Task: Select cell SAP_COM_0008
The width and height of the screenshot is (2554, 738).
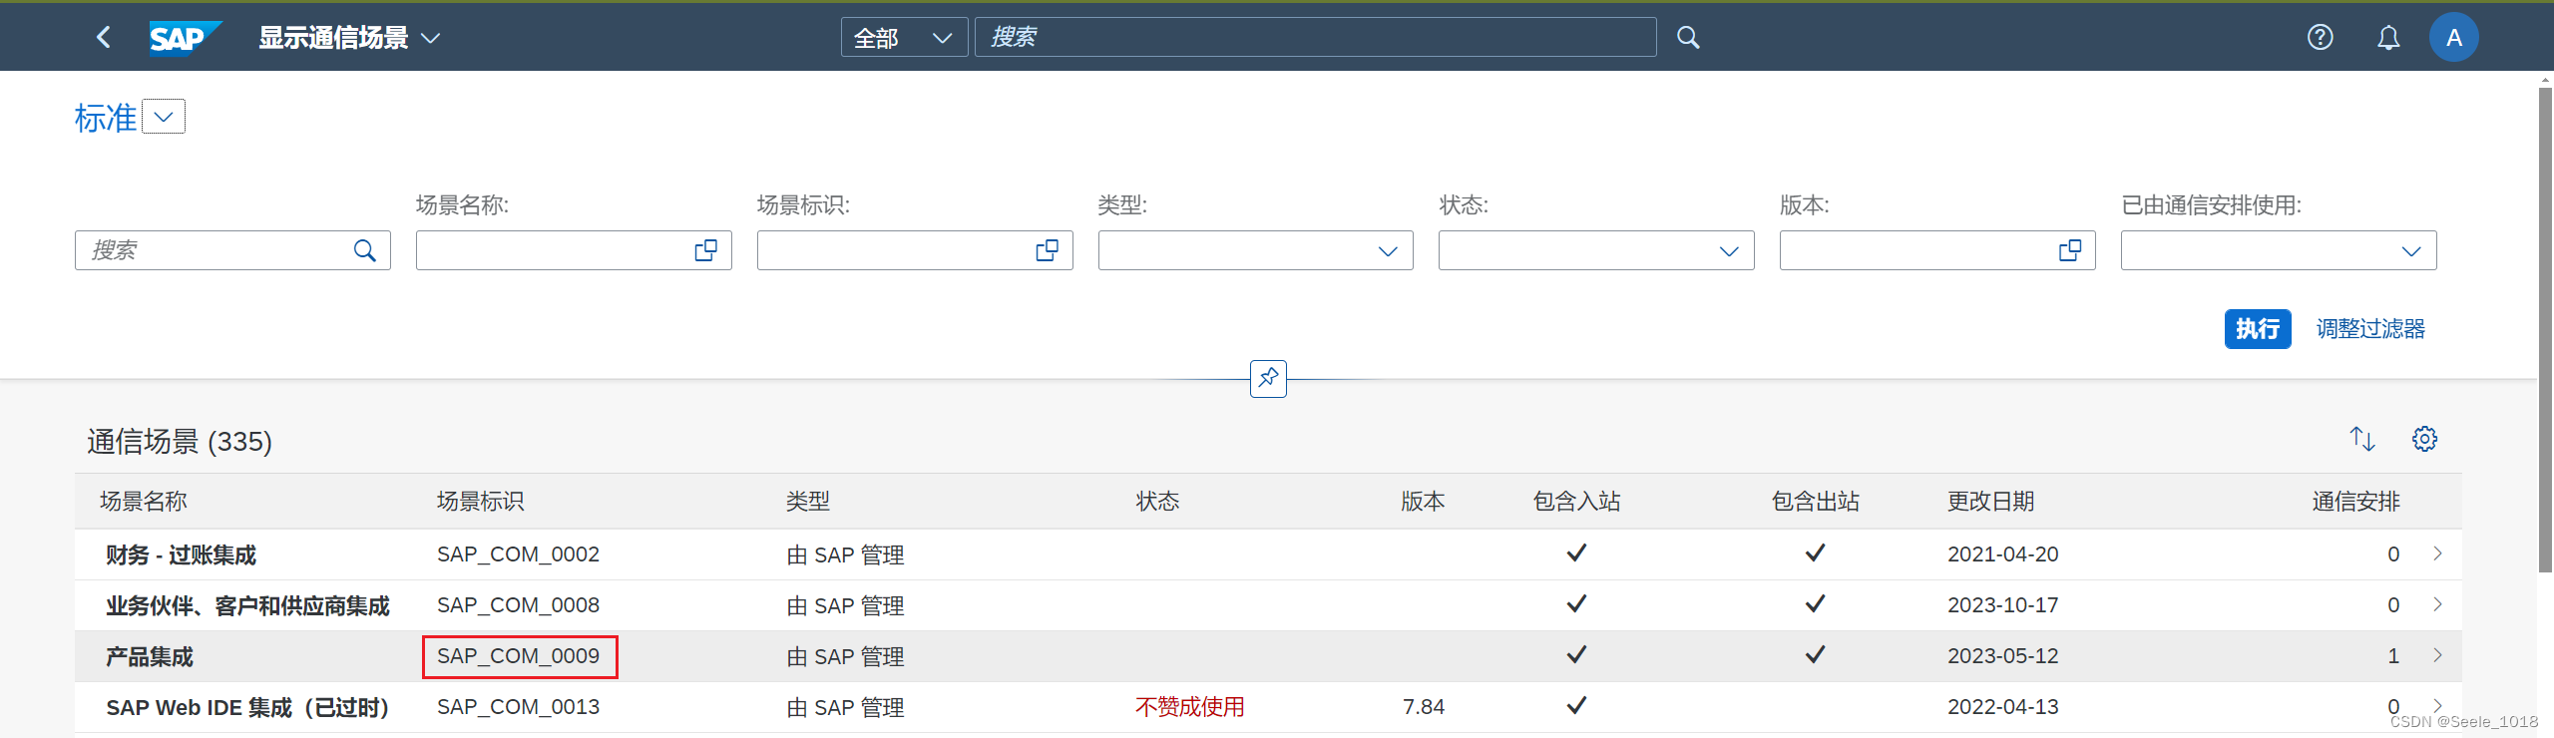Action: click(518, 605)
